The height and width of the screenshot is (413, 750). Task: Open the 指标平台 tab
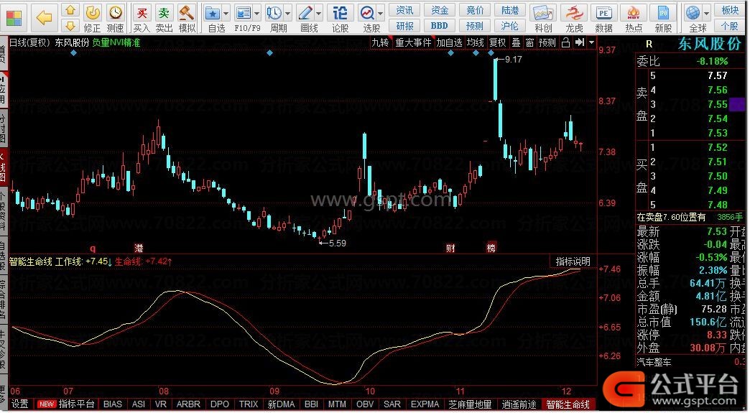coord(67,404)
